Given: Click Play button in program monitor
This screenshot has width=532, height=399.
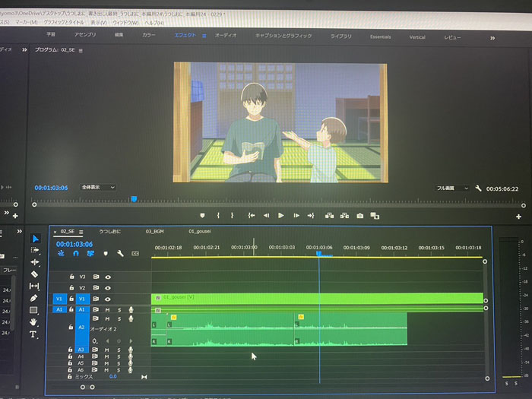Looking at the screenshot, I should (x=280, y=215).
